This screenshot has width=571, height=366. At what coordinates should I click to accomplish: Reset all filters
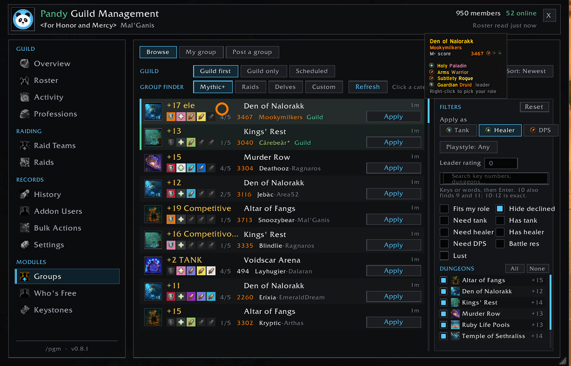click(534, 107)
